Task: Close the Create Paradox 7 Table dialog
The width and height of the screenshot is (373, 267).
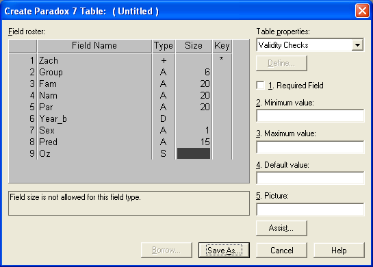Action: (x=362, y=11)
